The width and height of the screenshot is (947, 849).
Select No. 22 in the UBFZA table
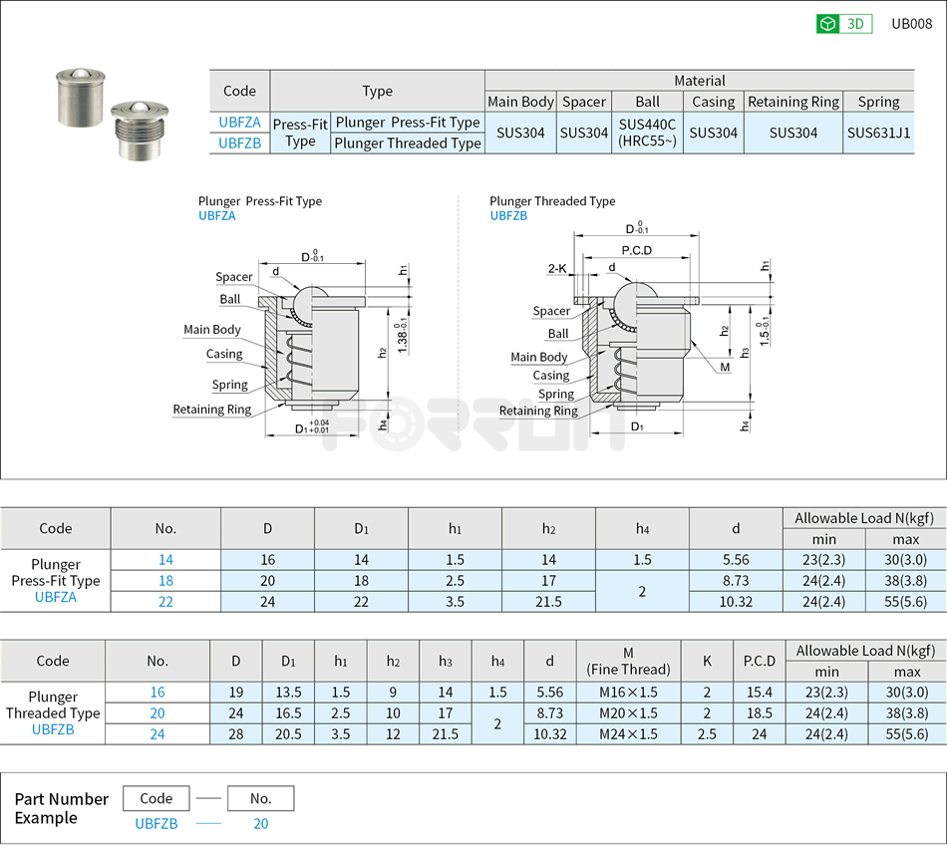coord(165,602)
